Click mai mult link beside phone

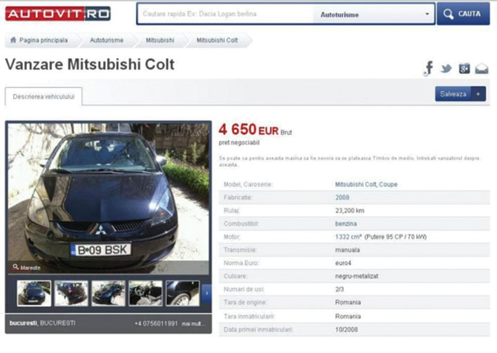193,324
